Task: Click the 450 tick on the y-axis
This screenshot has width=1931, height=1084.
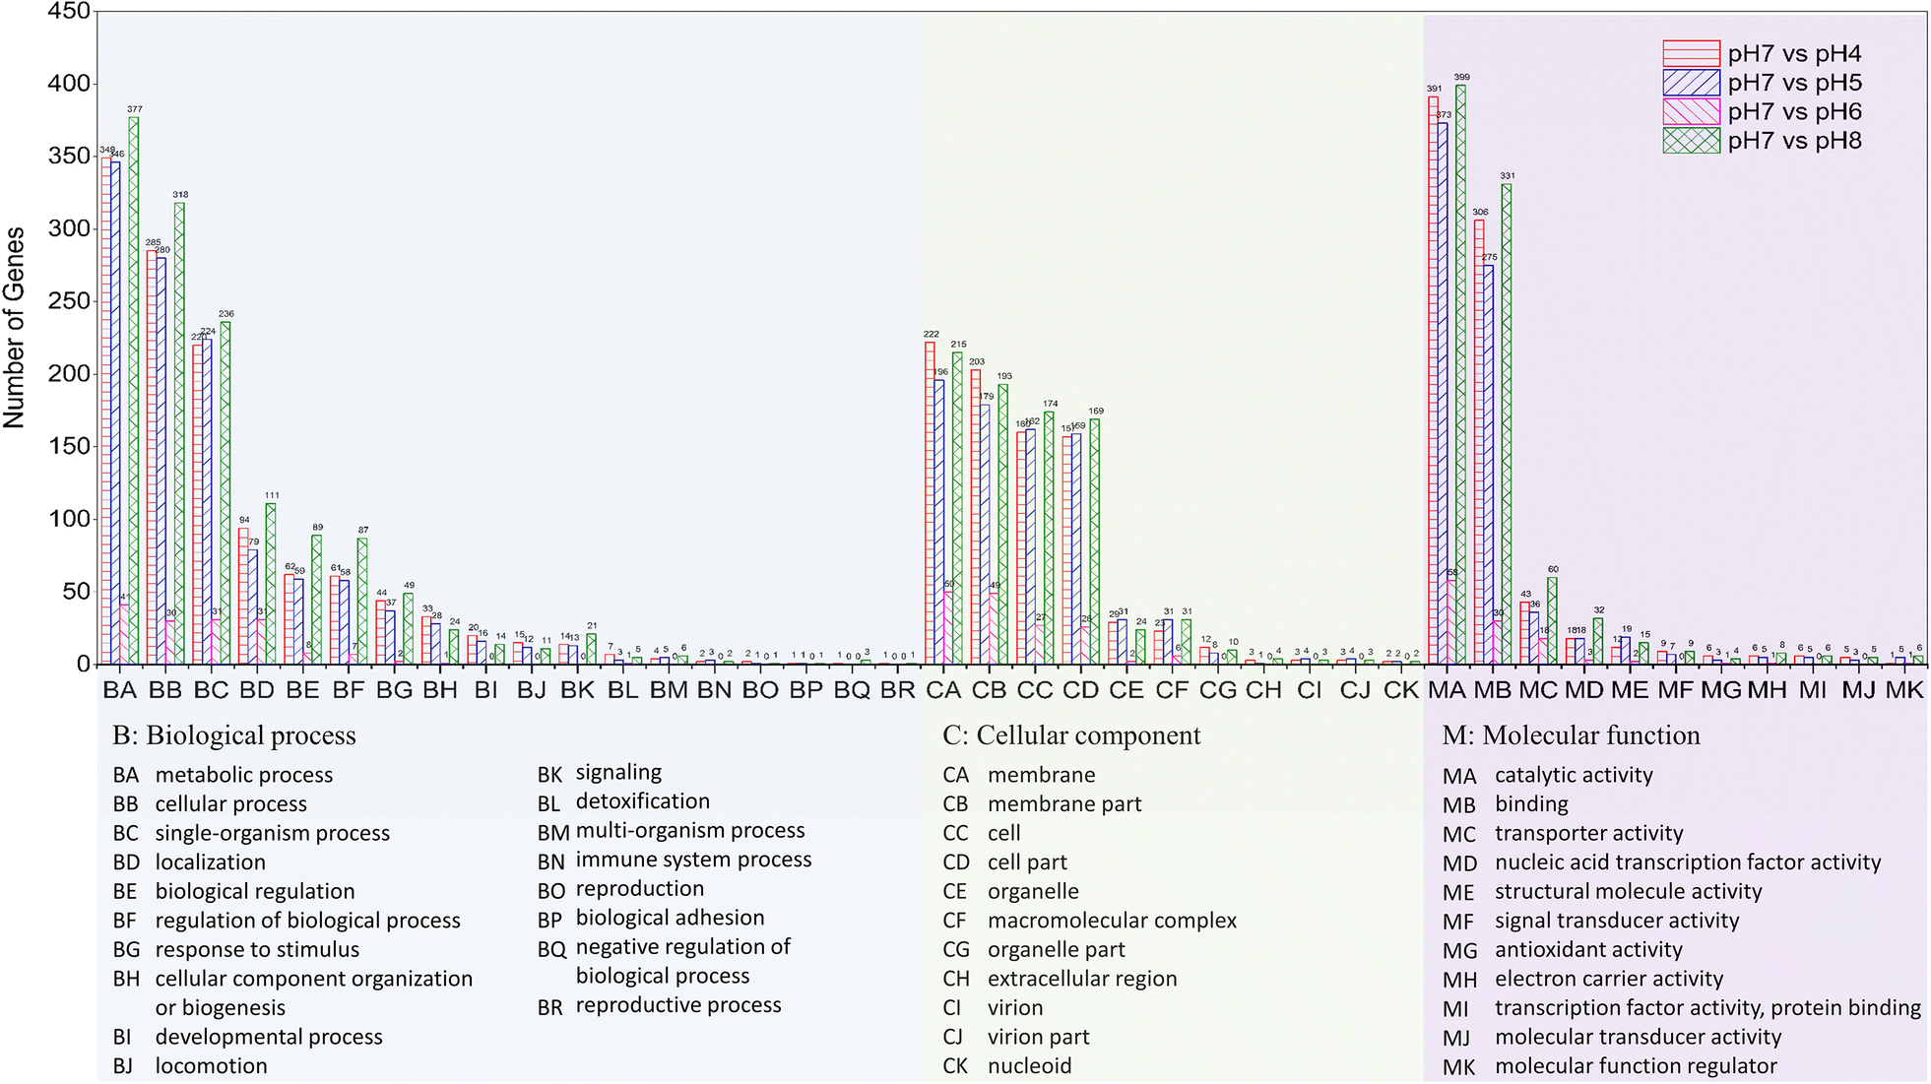Action: click(68, 11)
